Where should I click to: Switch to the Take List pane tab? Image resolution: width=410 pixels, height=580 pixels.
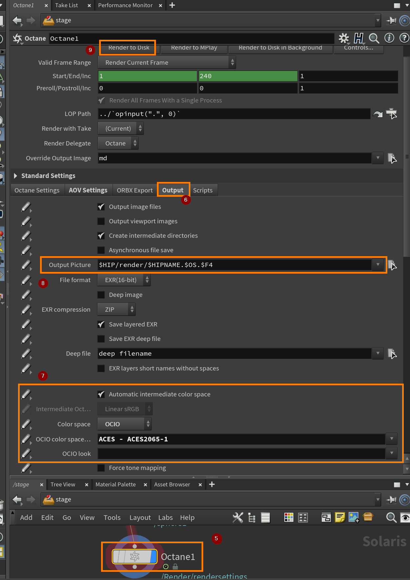tap(67, 5)
